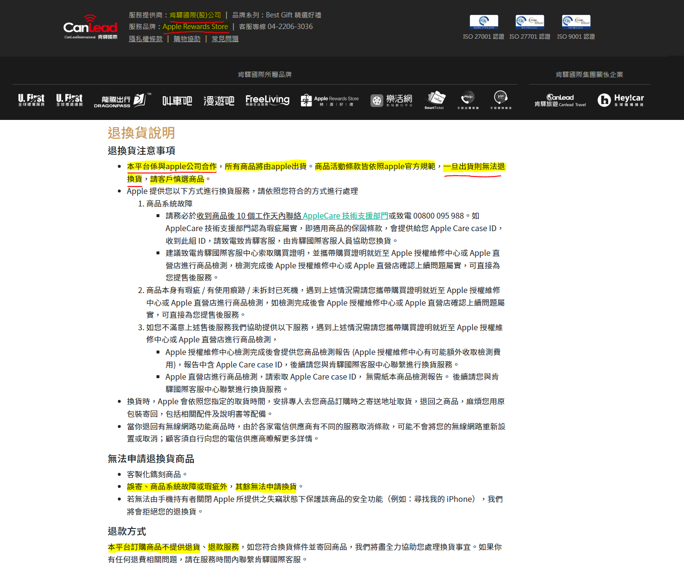This screenshot has width=684, height=573.
Task: Open the DragonPass 龍騰出行 brand logo
Action: 122,100
